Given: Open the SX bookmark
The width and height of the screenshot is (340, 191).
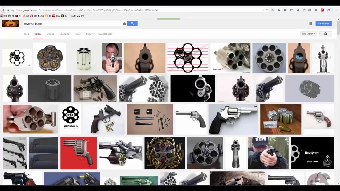Looking at the screenshot, I should [x=41, y=16].
